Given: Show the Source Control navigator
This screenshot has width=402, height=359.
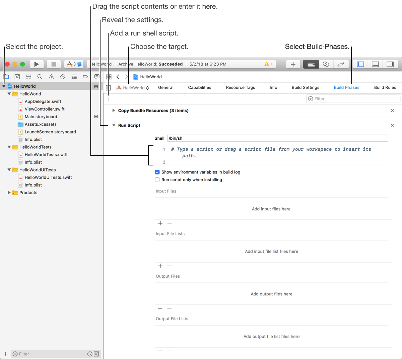Looking at the screenshot, I should point(17,77).
